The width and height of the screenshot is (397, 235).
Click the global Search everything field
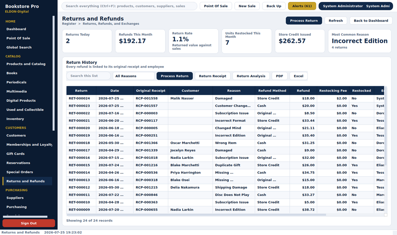[129, 6]
